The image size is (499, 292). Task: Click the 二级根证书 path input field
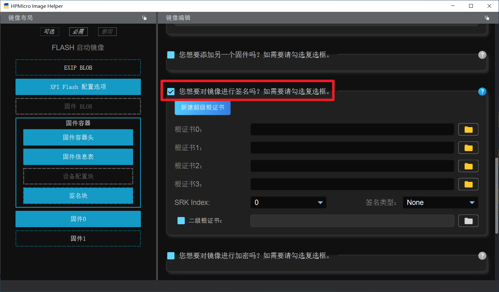(352, 221)
